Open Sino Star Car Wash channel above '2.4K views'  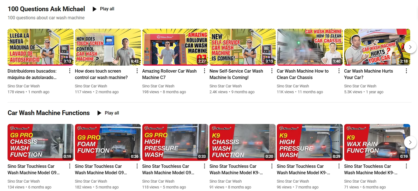coord(226,86)
